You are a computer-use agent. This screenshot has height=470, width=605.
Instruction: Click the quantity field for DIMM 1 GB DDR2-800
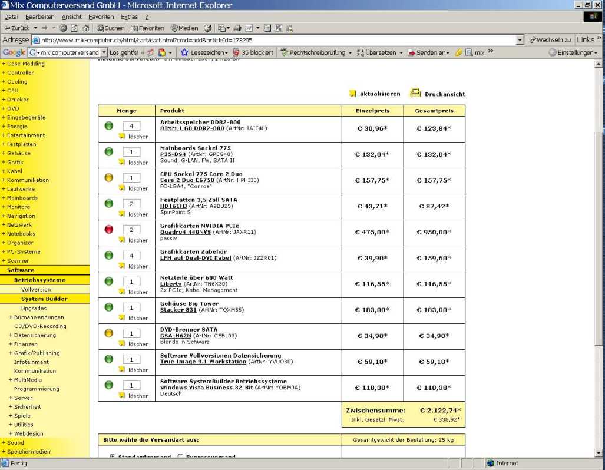click(x=131, y=126)
